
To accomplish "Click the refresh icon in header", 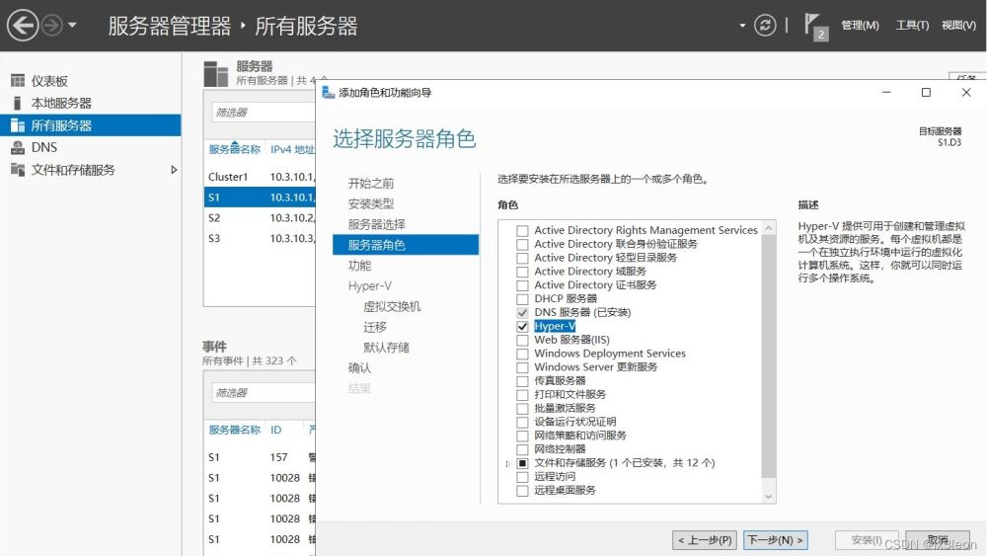I will (765, 26).
